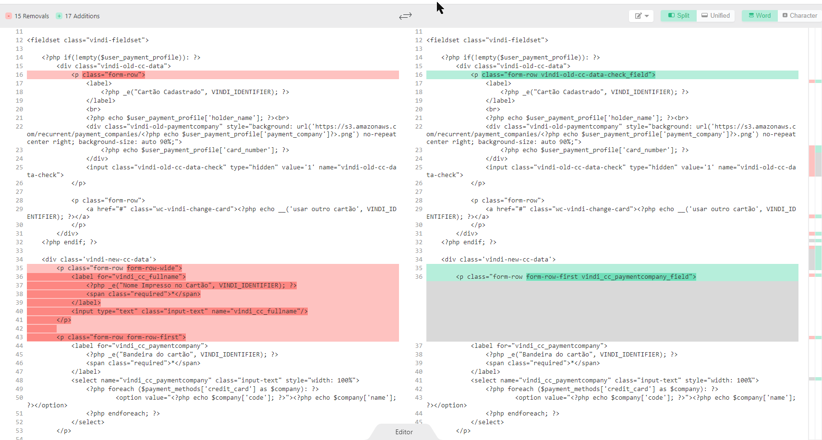Click the green plus Additions icon
The height and width of the screenshot is (440, 822).
(59, 16)
